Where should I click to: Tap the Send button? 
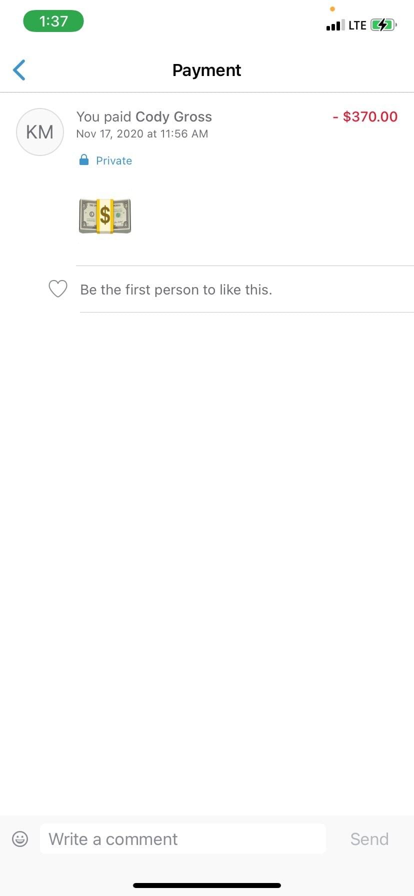(x=369, y=838)
